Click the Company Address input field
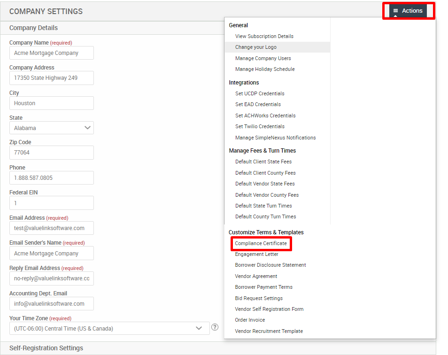 pyautogui.click(x=52, y=78)
